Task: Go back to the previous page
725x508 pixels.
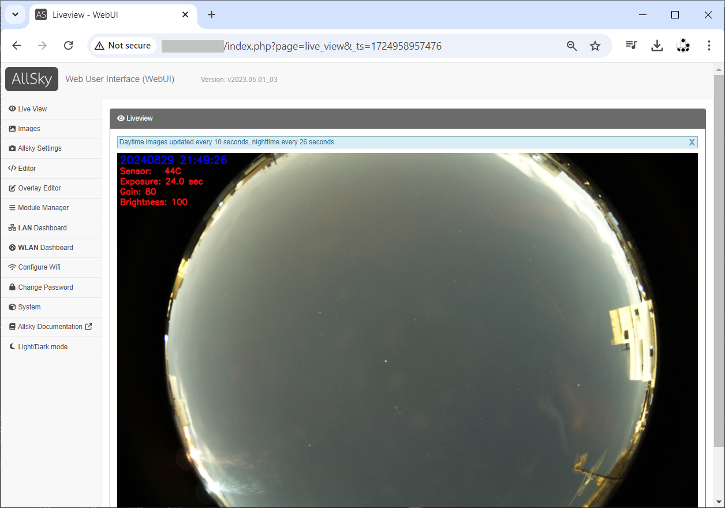Action: coord(17,46)
